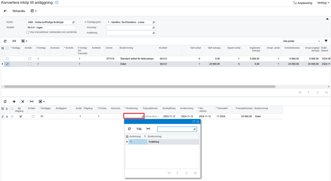The height and width of the screenshot is (181, 331).
Task: Go to last page of upper grid
Action: click(x=326, y=93)
